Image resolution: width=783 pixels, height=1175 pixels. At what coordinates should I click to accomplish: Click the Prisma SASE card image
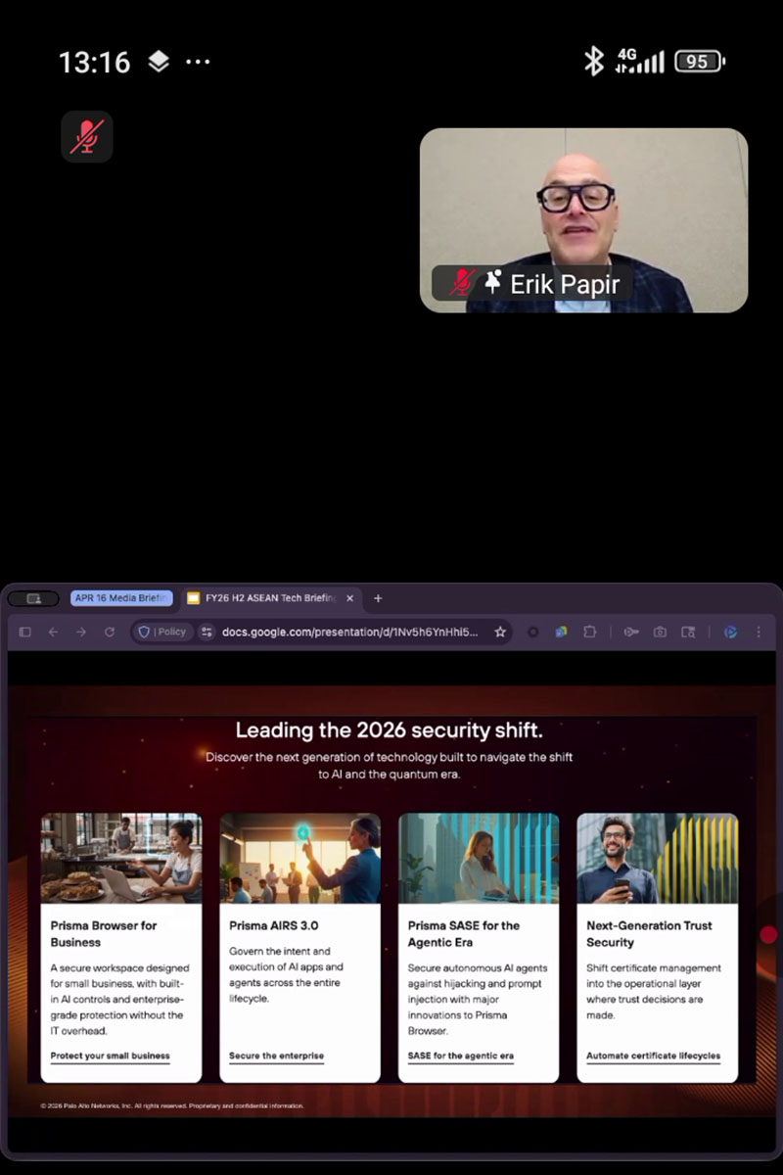[479, 858]
